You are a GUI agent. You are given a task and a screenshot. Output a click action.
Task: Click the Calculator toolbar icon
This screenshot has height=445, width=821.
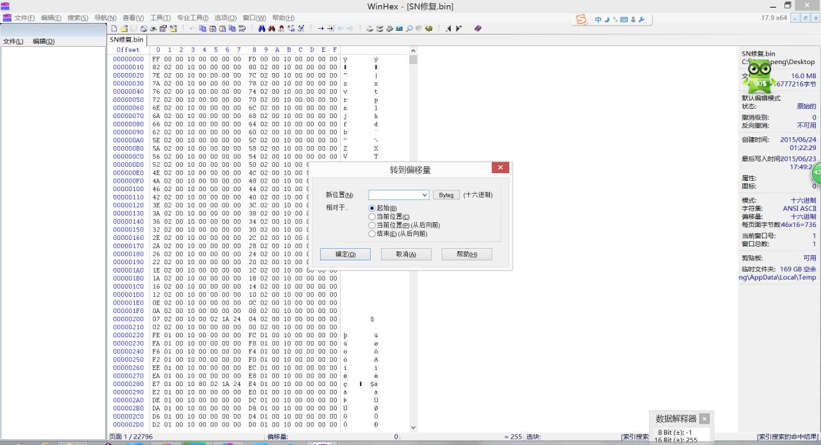[399, 28]
